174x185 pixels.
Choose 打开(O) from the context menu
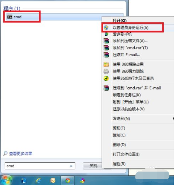[120, 20]
